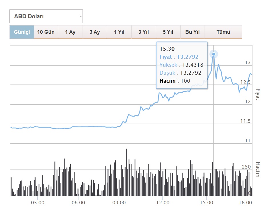Show the Tümü full history tab
The image size is (264, 206).
(x=223, y=32)
